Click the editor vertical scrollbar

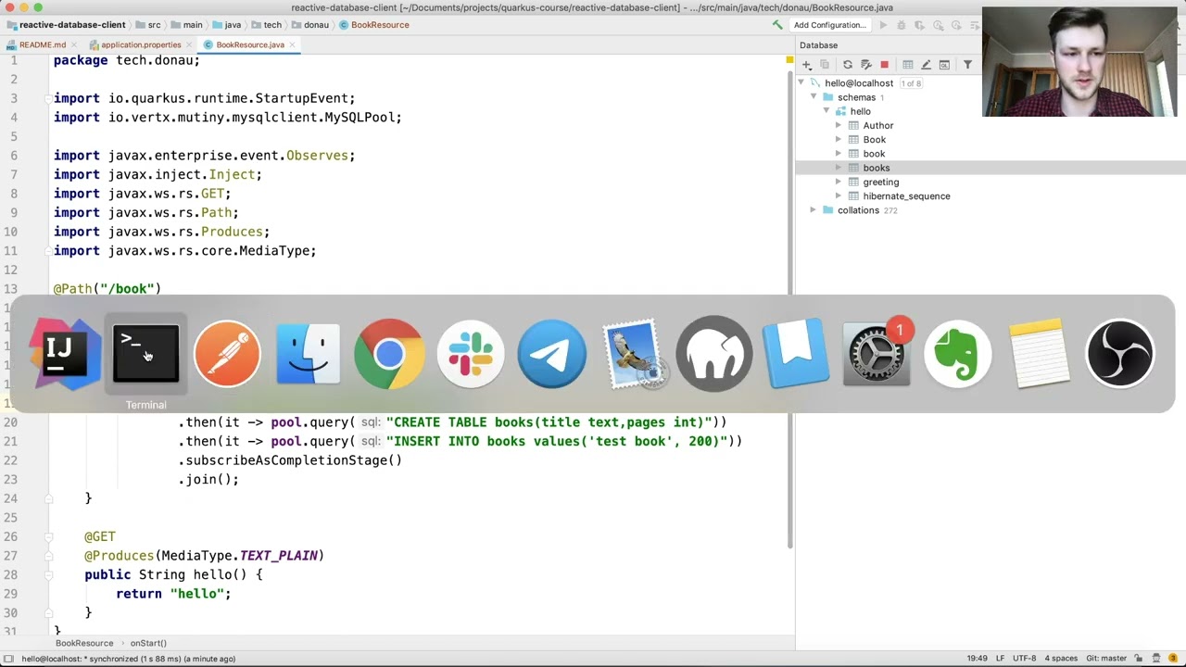tap(789, 310)
